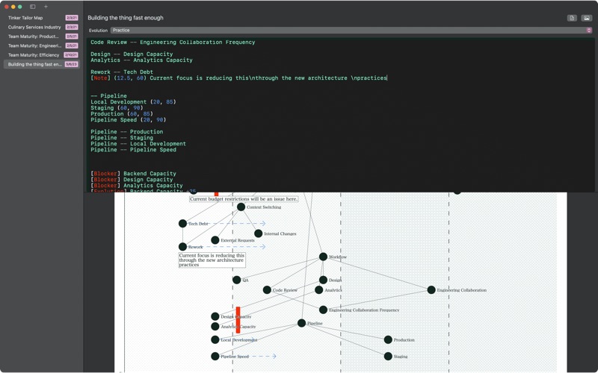This screenshot has height=373, width=598.
Task: Open Team Maturity: Efficiency map
Action: tap(42, 54)
